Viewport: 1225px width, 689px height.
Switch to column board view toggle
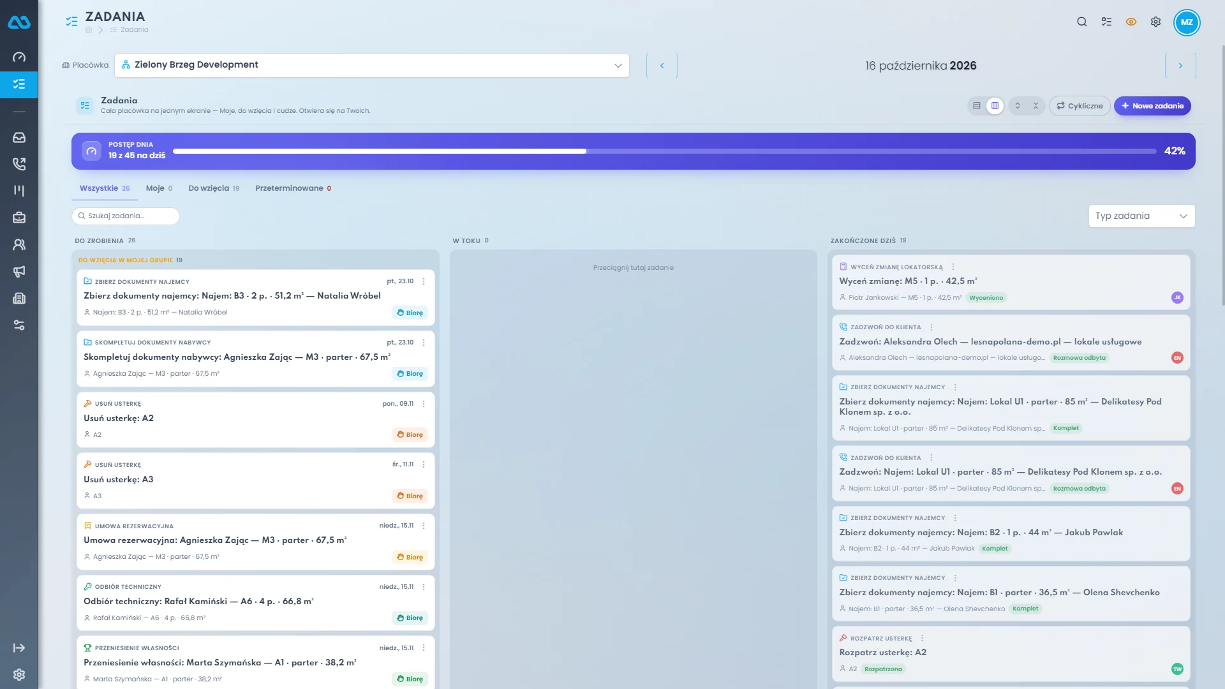995,106
